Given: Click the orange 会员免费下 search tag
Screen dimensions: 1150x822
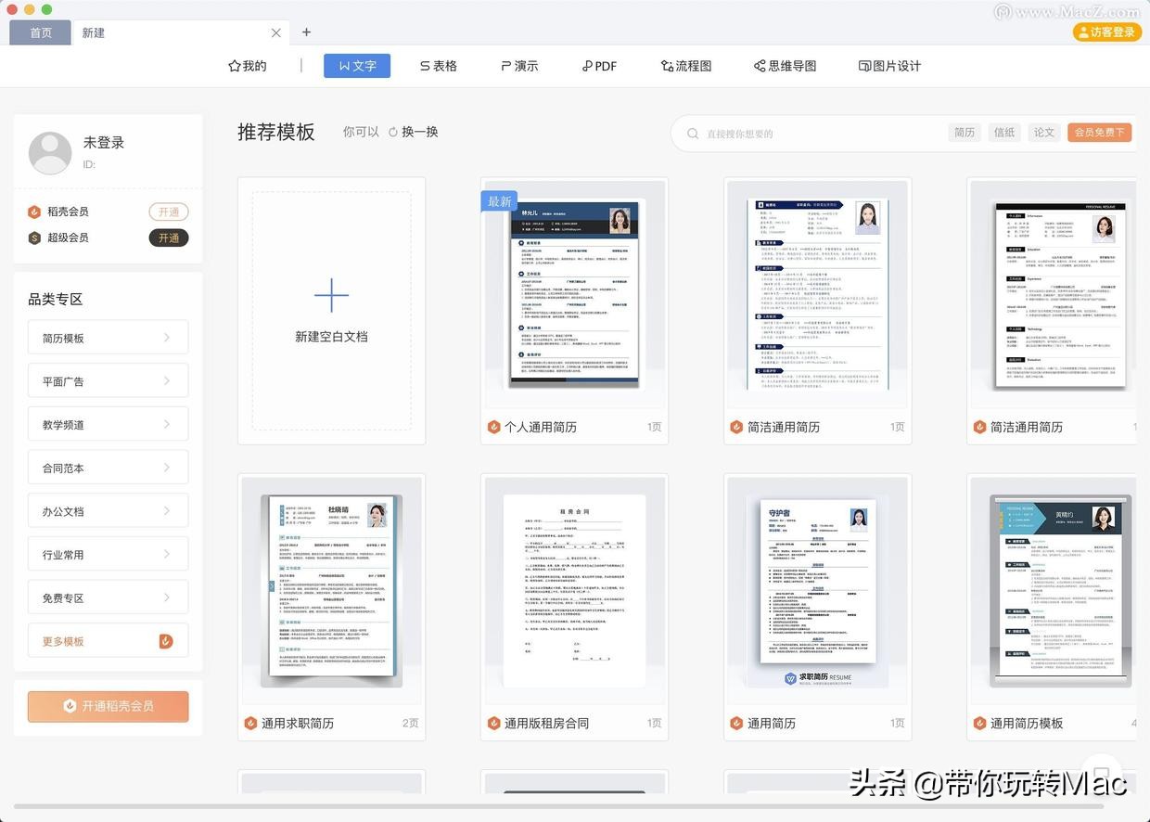Looking at the screenshot, I should [1098, 133].
